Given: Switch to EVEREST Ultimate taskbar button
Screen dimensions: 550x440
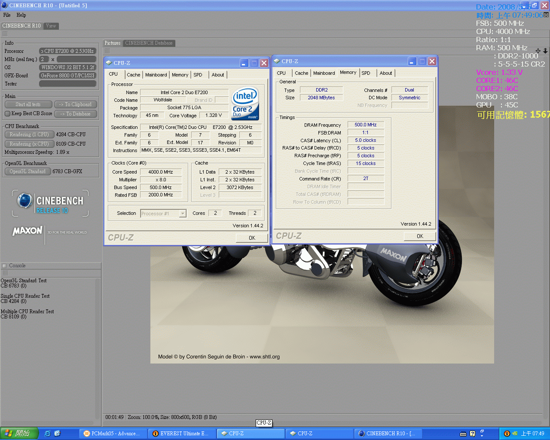Looking at the screenshot, I should 181,434.
